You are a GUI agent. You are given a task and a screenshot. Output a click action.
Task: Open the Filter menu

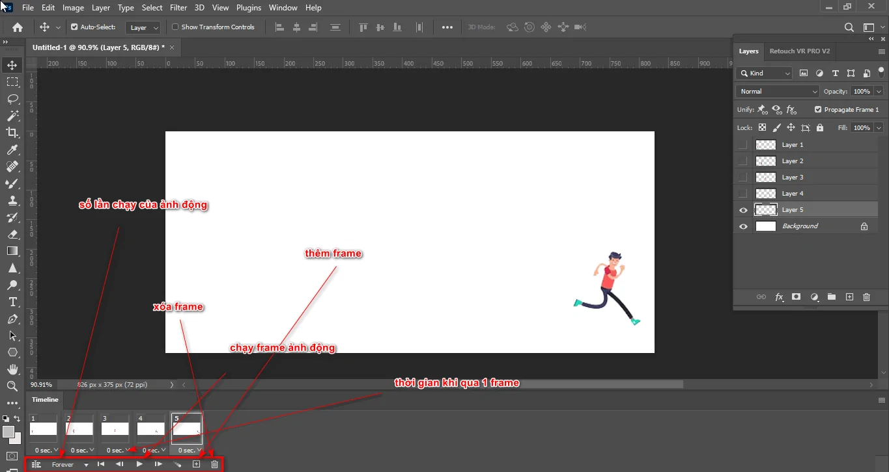point(178,7)
